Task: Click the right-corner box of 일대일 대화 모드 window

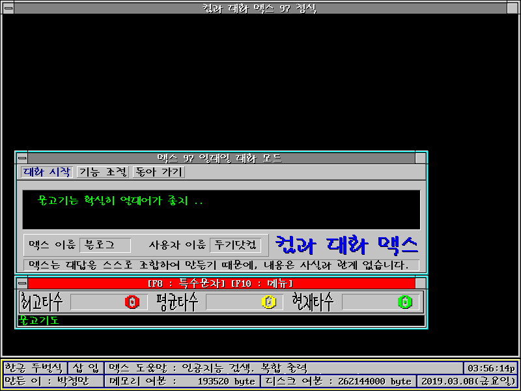Action: [421, 158]
